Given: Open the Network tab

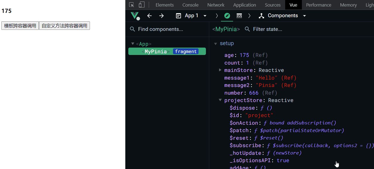Looking at the screenshot, I should pyautogui.click(x=216, y=5).
